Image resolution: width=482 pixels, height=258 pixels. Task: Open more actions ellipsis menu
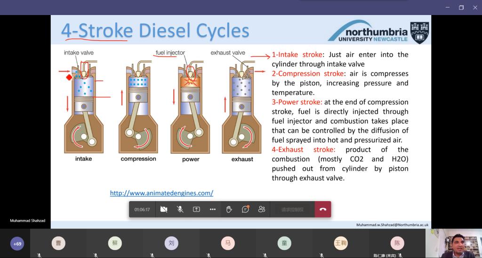click(x=213, y=210)
